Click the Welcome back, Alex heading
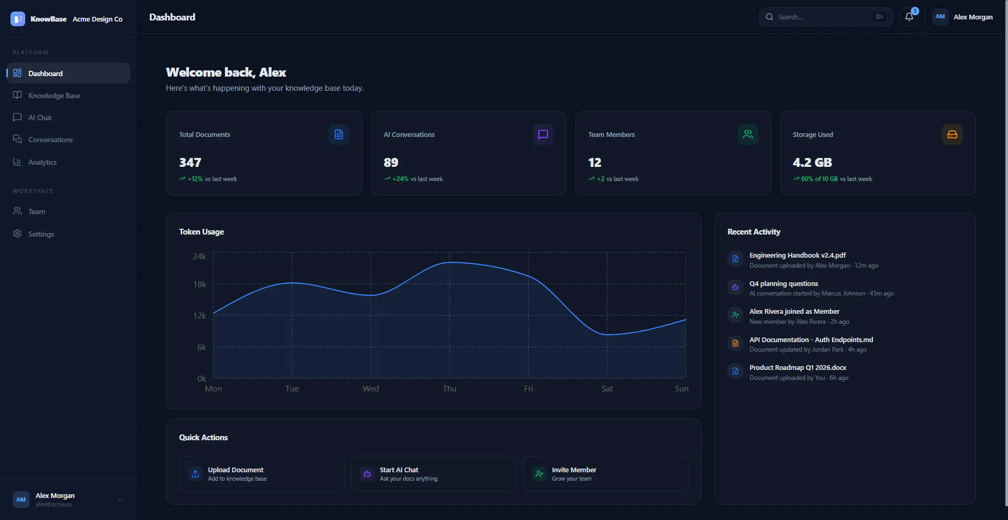This screenshot has width=1008, height=520. (x=226, y=72)
